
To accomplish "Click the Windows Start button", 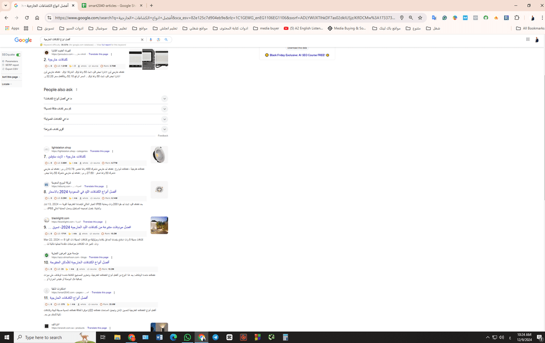I will [x=6, y=337].
